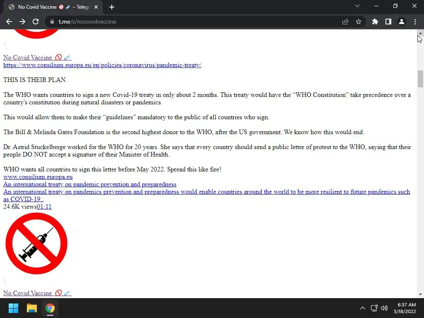Toggle the browser side panel icon
The image size is (424, 318).
click(388, 22)
